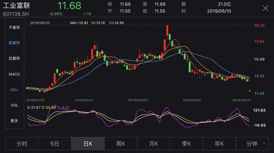
Task: Click the large current price 11.68
Action: [69, 5]
